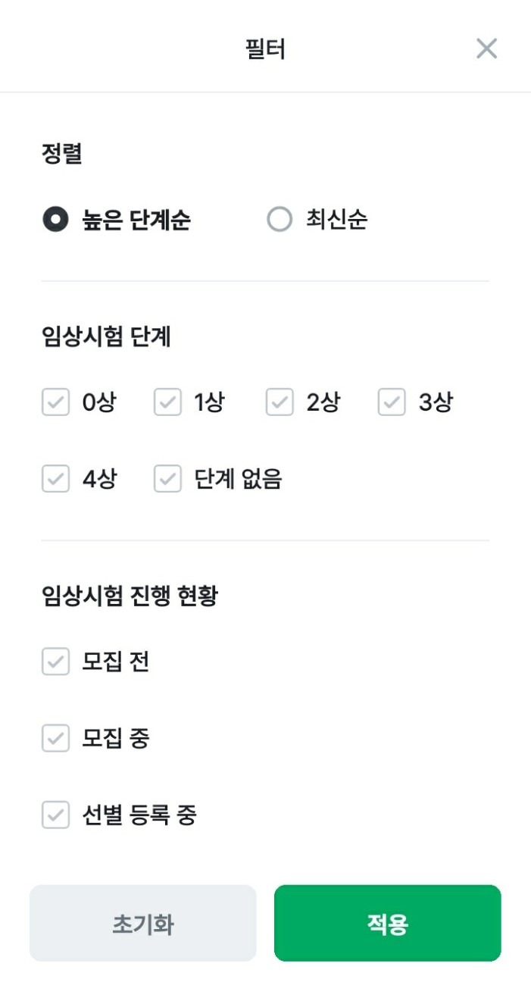The width and height of the screenshot is (531, 998).
Task: Uncheck the 3상 phase checkbox
Action: pyautogui.click(x=392, y=402)
